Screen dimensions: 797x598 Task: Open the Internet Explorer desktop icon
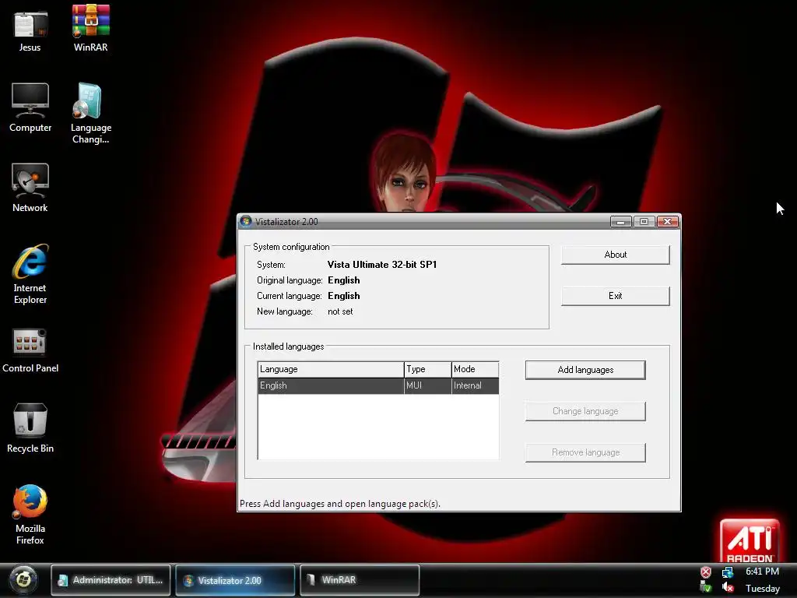(30, 274)
